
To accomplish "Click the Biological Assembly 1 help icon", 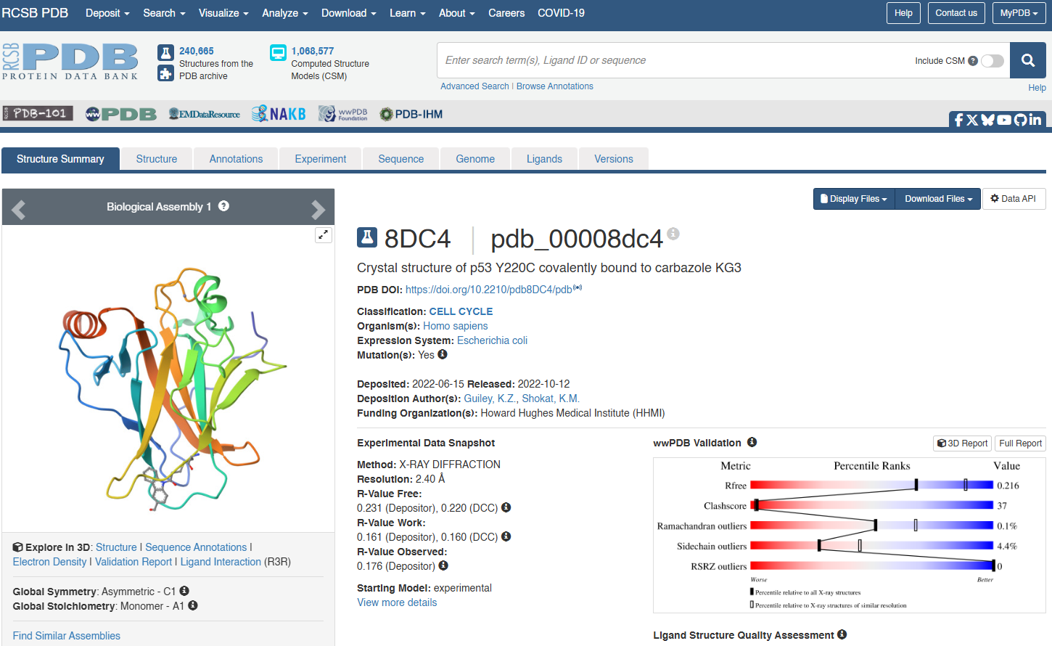I will [x=223, y=206].
